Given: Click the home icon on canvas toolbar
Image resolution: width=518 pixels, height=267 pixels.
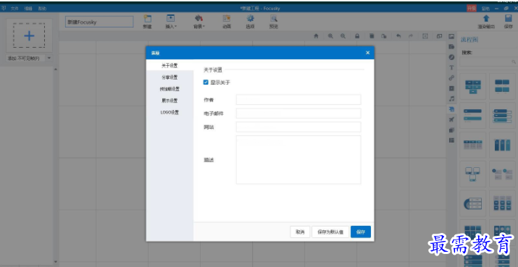Looking at the screenshot, I should pos(316,36).
